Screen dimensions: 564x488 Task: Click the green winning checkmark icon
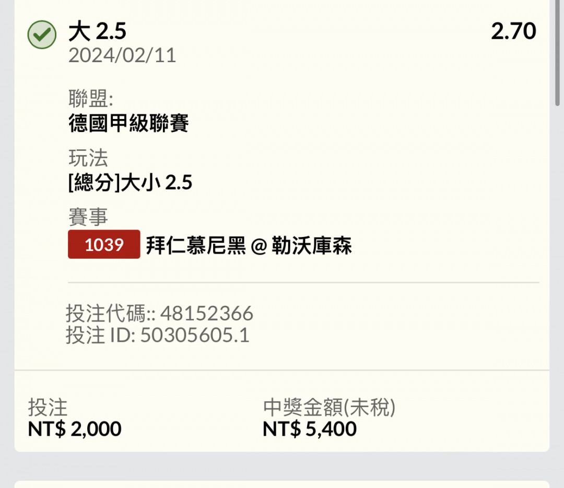tap(42, 34)
